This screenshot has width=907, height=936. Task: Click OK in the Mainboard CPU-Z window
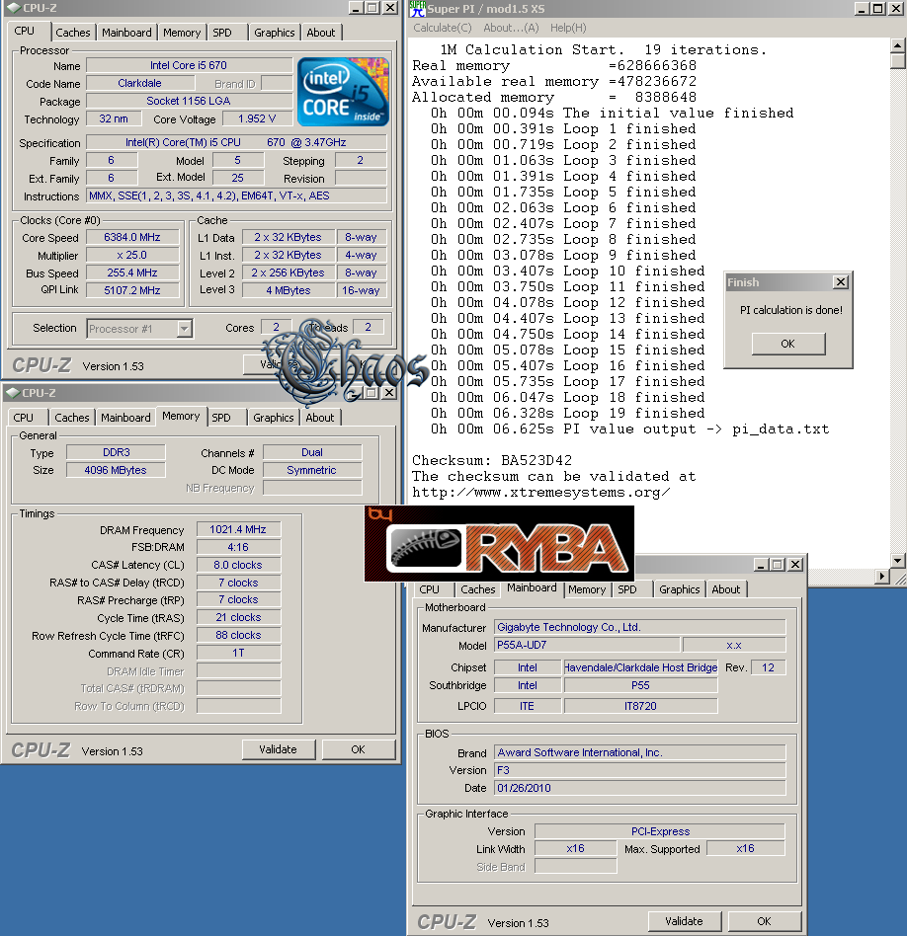click(764, 921)
